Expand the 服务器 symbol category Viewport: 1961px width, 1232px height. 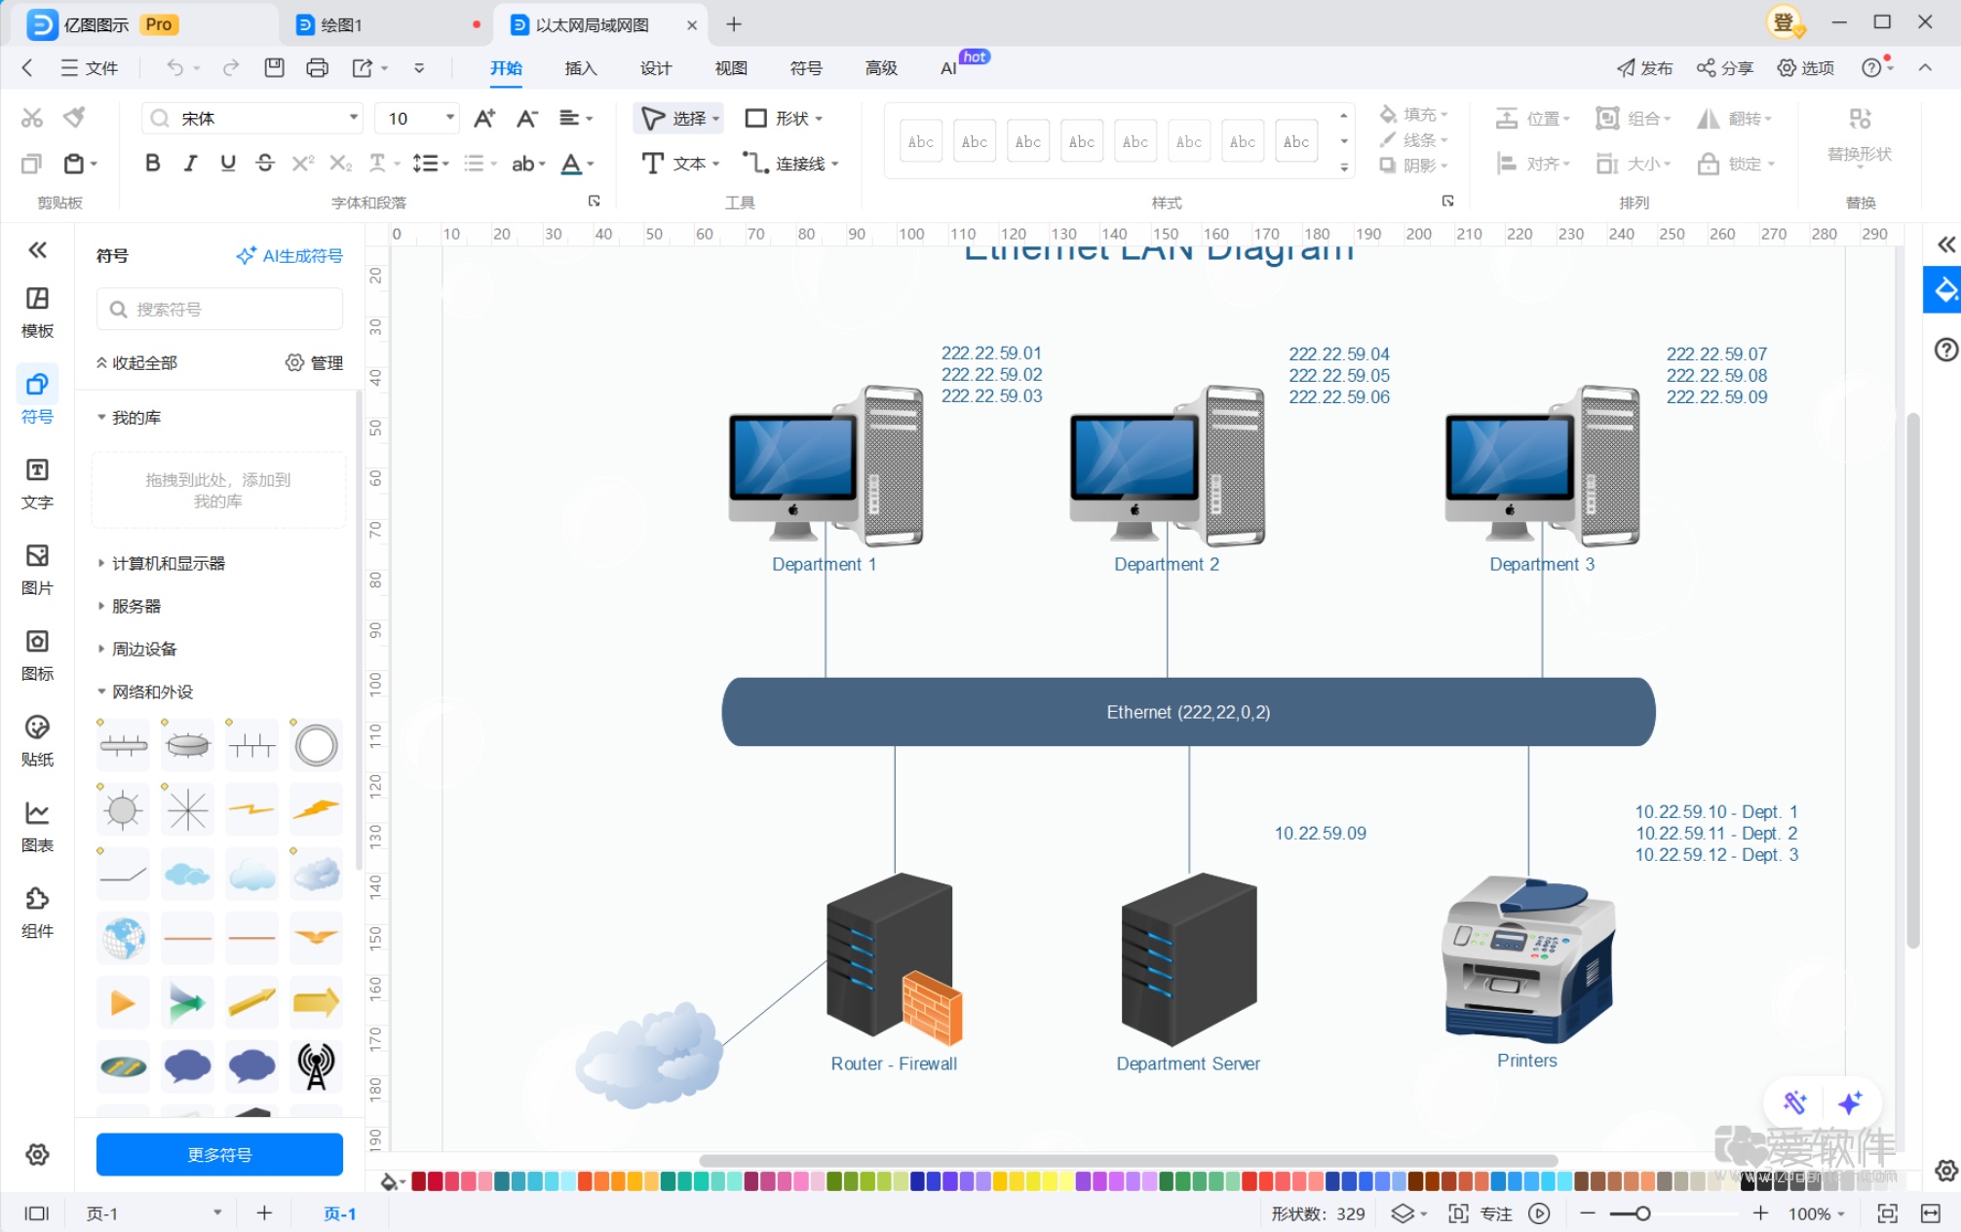point(136,605)
